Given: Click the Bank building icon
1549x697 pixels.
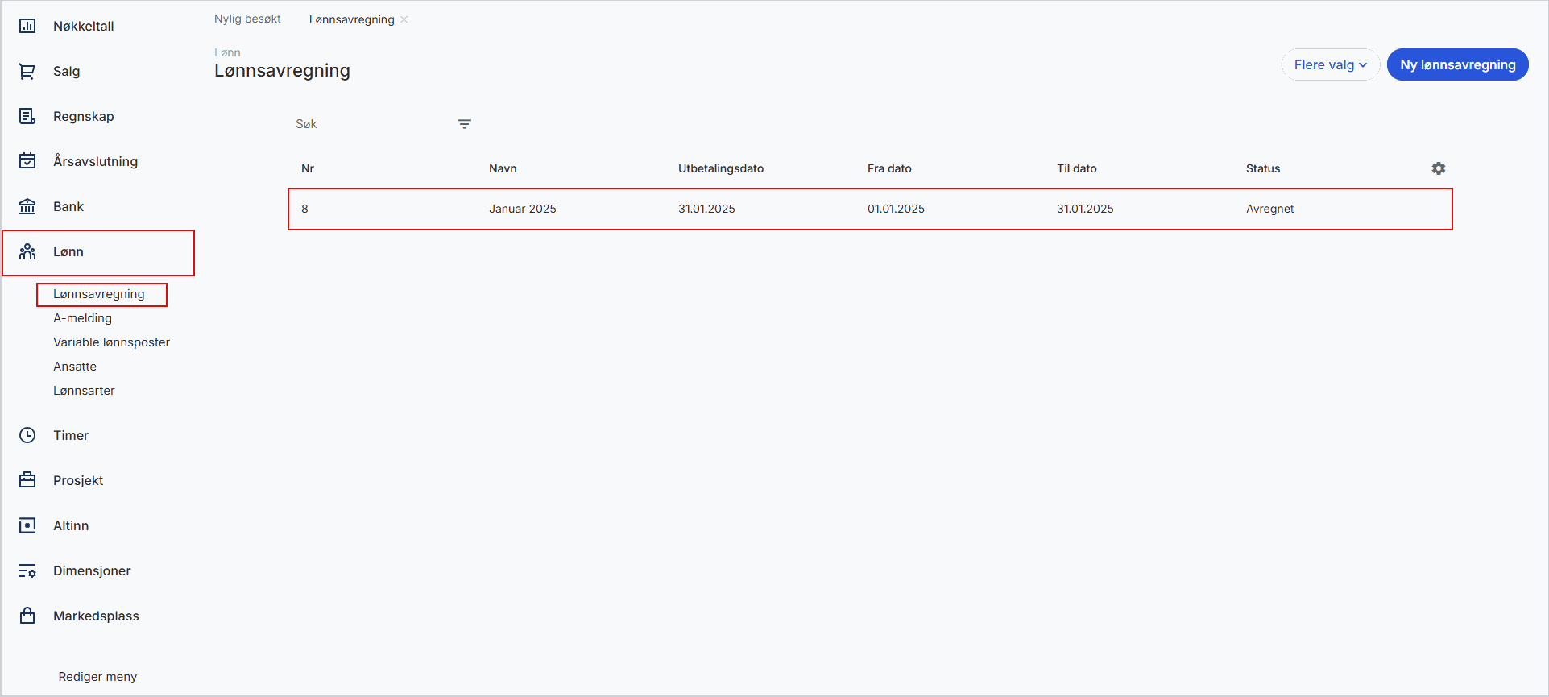Looking at the screenshot, I should (x=27, y=207).
